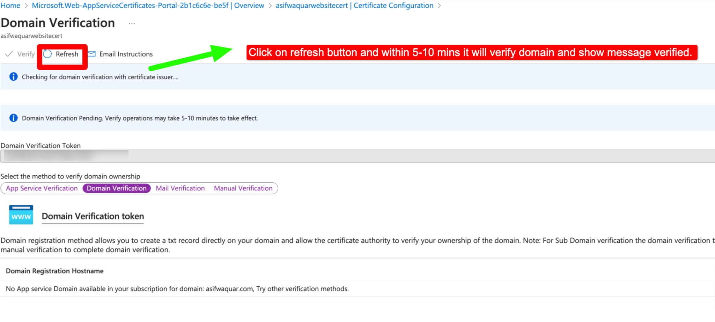Click the chevron after Certificate Configuration breadcrumb
715x322 pixels.
point(439,6)
